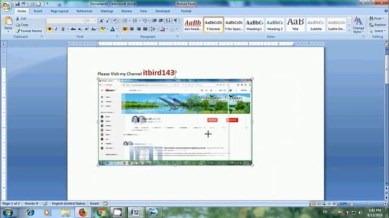Open Firefox from the taskbar
The image size is (389, 218).
point(83,213)
